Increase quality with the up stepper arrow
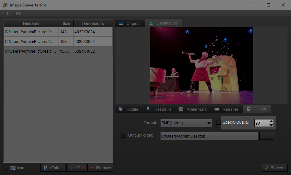291x175 pixels. click(x=271, y=121)
